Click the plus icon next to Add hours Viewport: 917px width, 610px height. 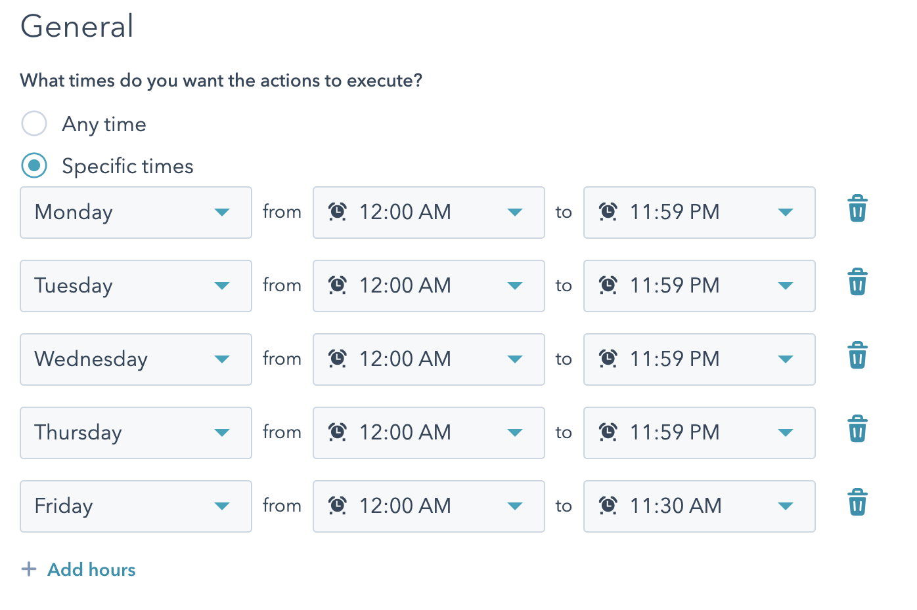[x=29, y=569]
